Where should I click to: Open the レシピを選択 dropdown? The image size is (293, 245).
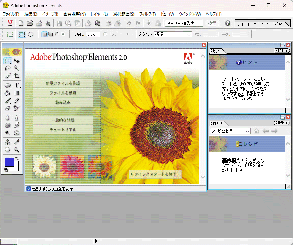coord(230,131)
